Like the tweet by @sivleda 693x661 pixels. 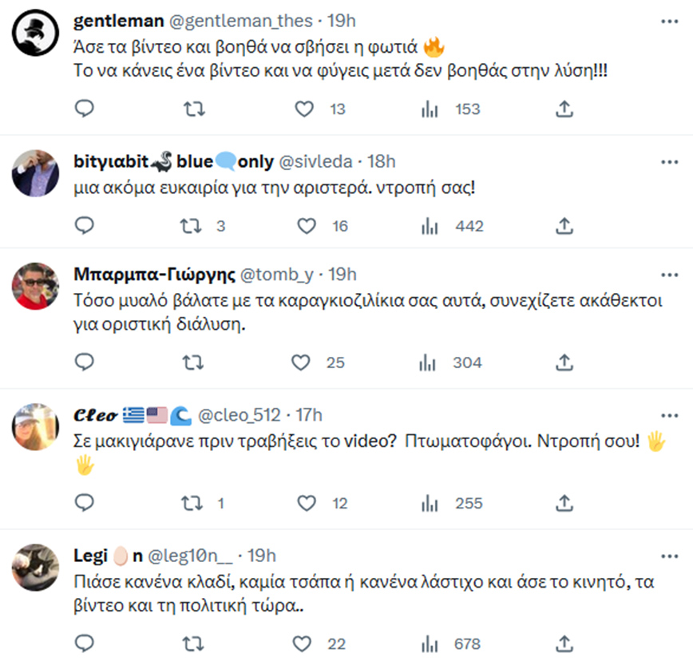(x=307, y=226)
